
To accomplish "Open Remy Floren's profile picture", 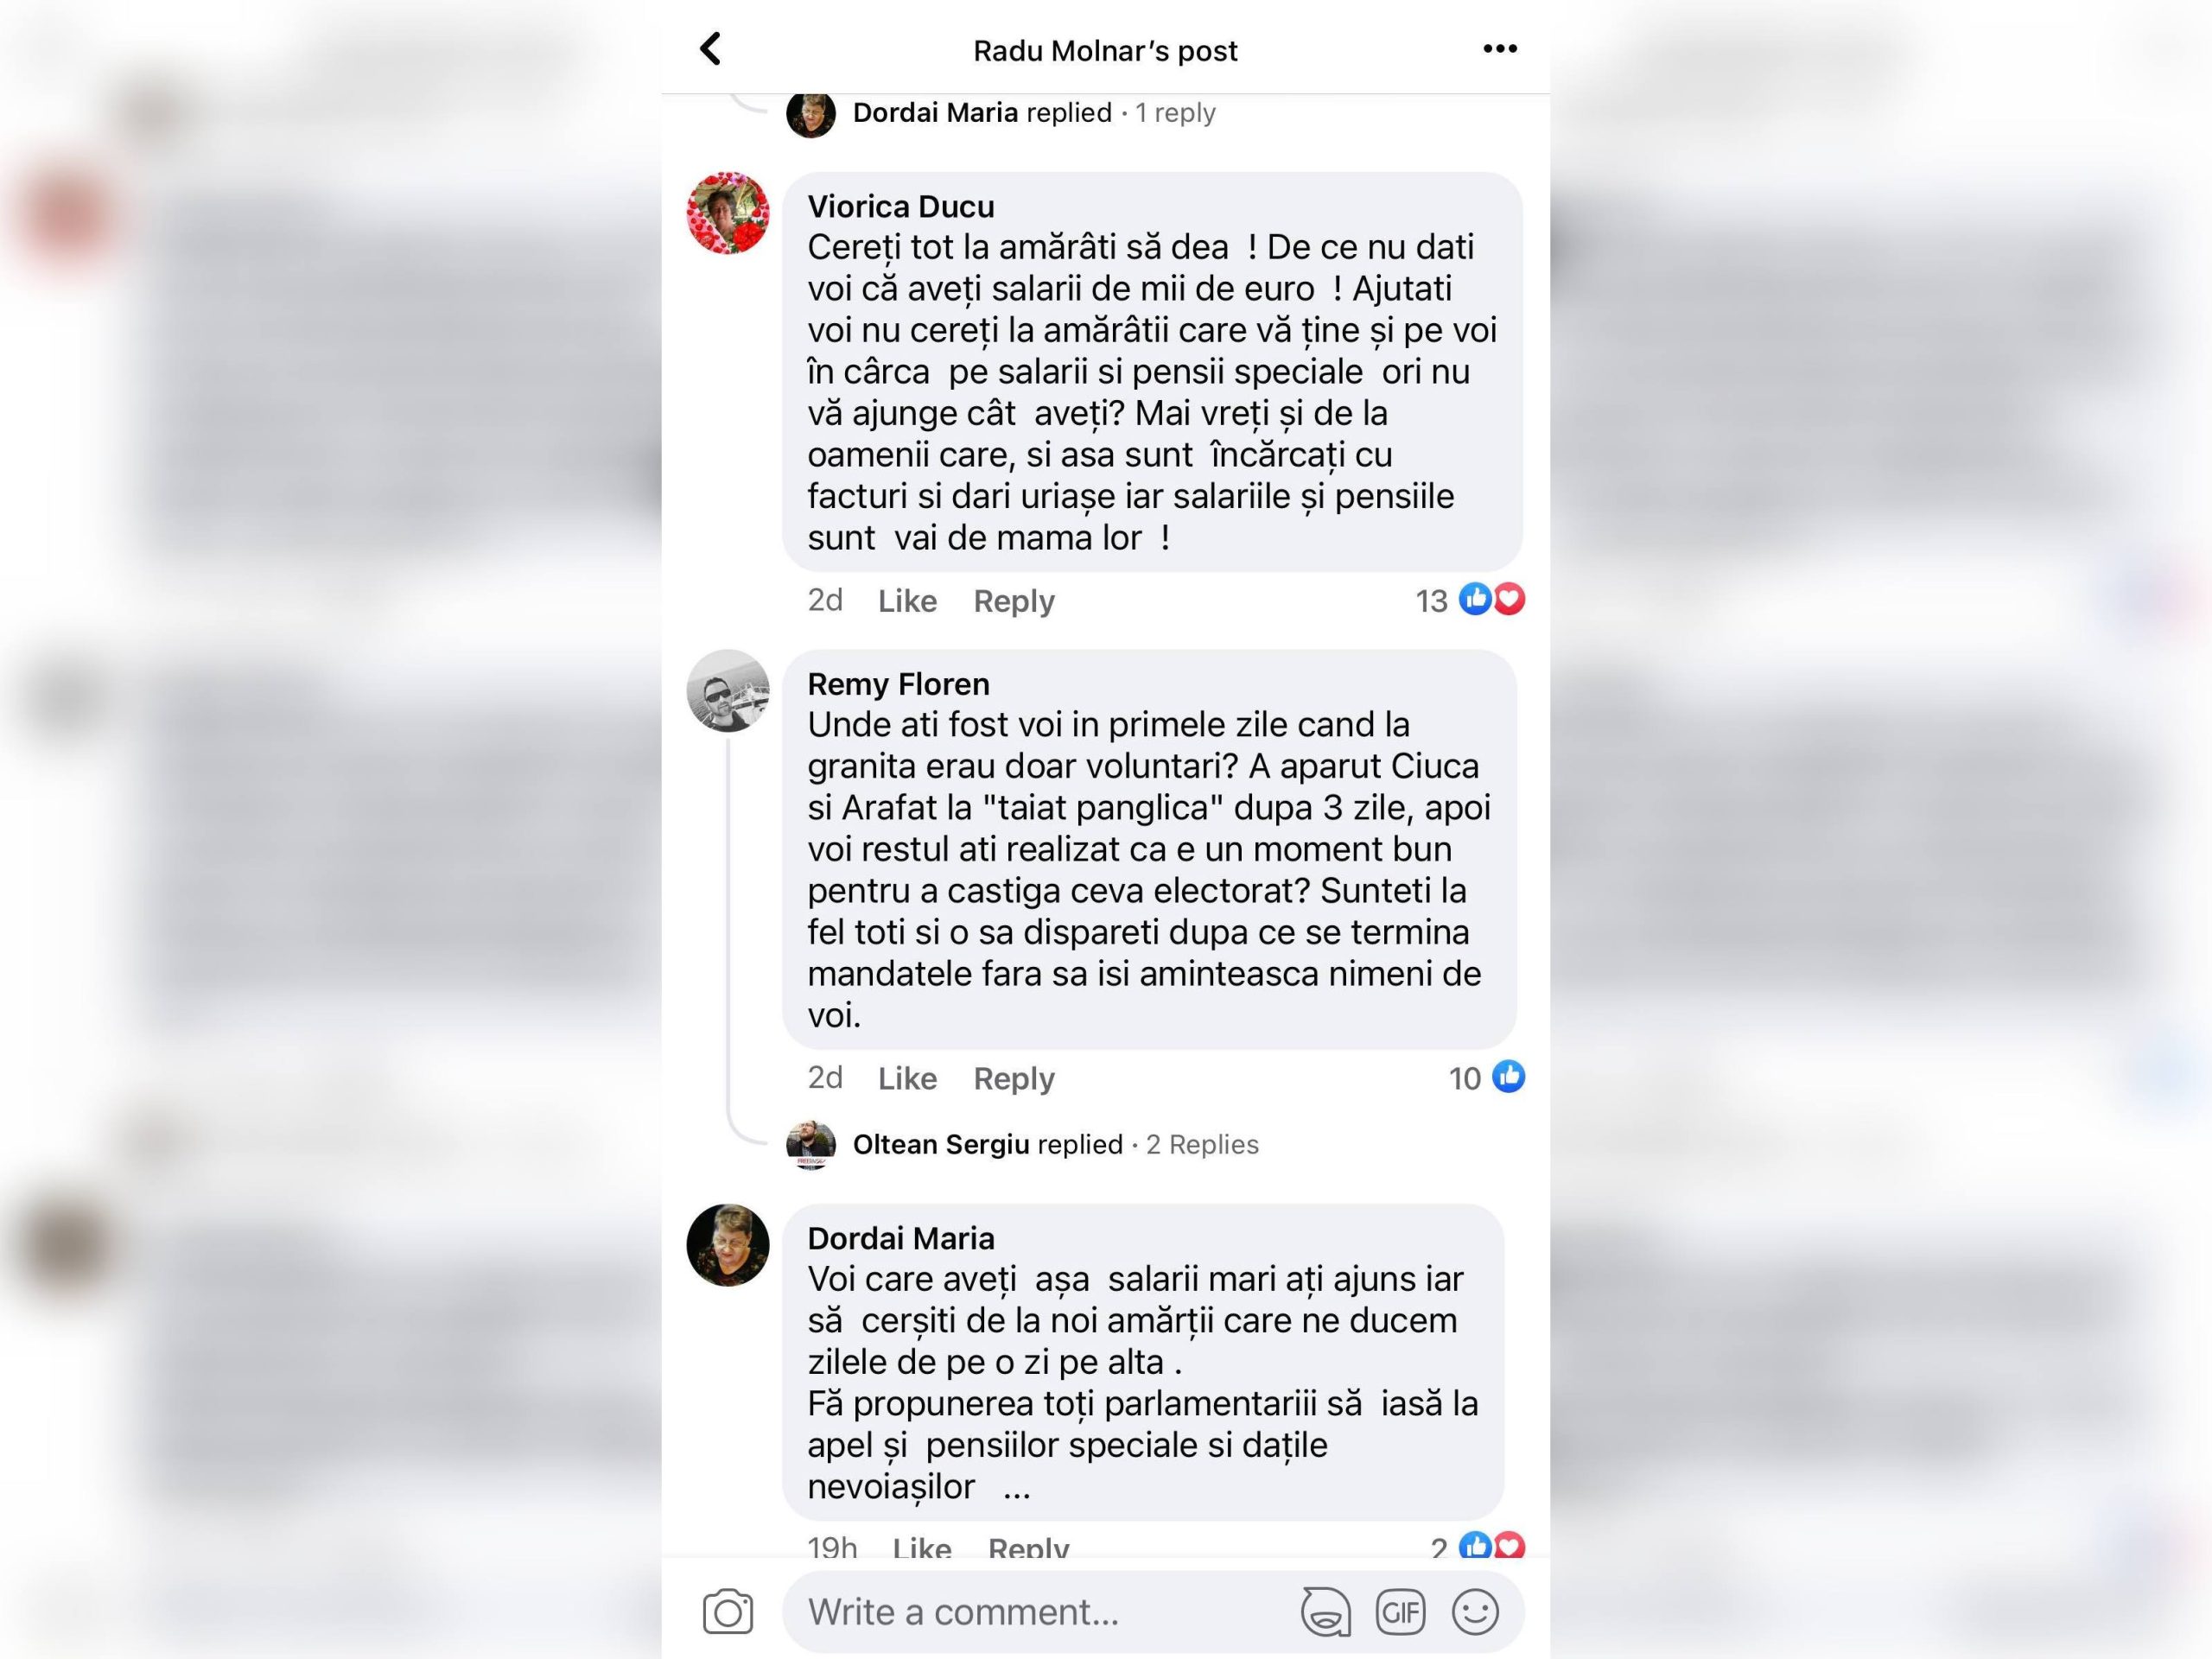I will pos(728,691).
